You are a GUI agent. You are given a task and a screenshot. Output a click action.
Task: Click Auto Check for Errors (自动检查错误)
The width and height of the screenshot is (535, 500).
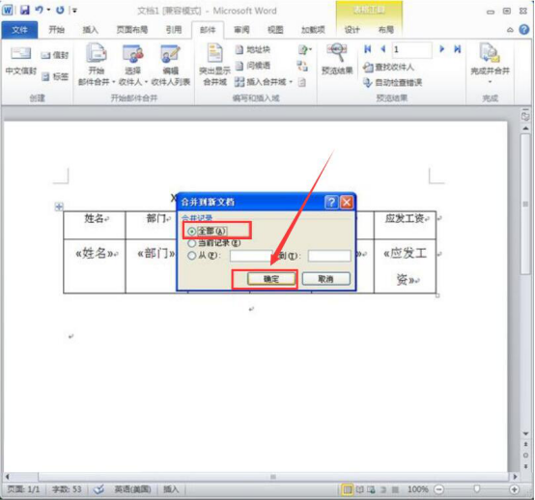[392, 83]
